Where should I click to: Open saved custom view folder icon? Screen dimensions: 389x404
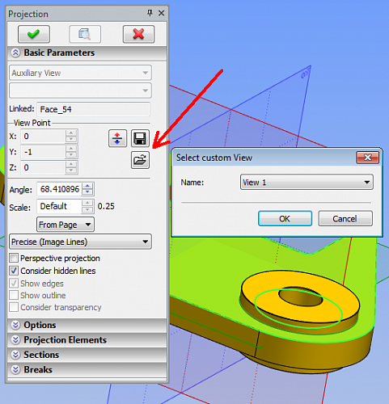click(x=140, y=160)
